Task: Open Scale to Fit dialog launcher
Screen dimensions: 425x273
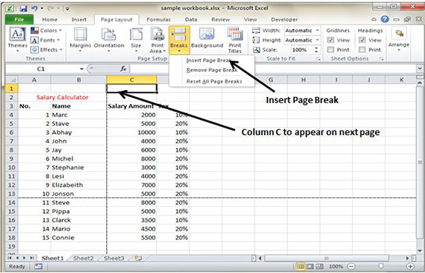Action: click(x=319, y=59)
